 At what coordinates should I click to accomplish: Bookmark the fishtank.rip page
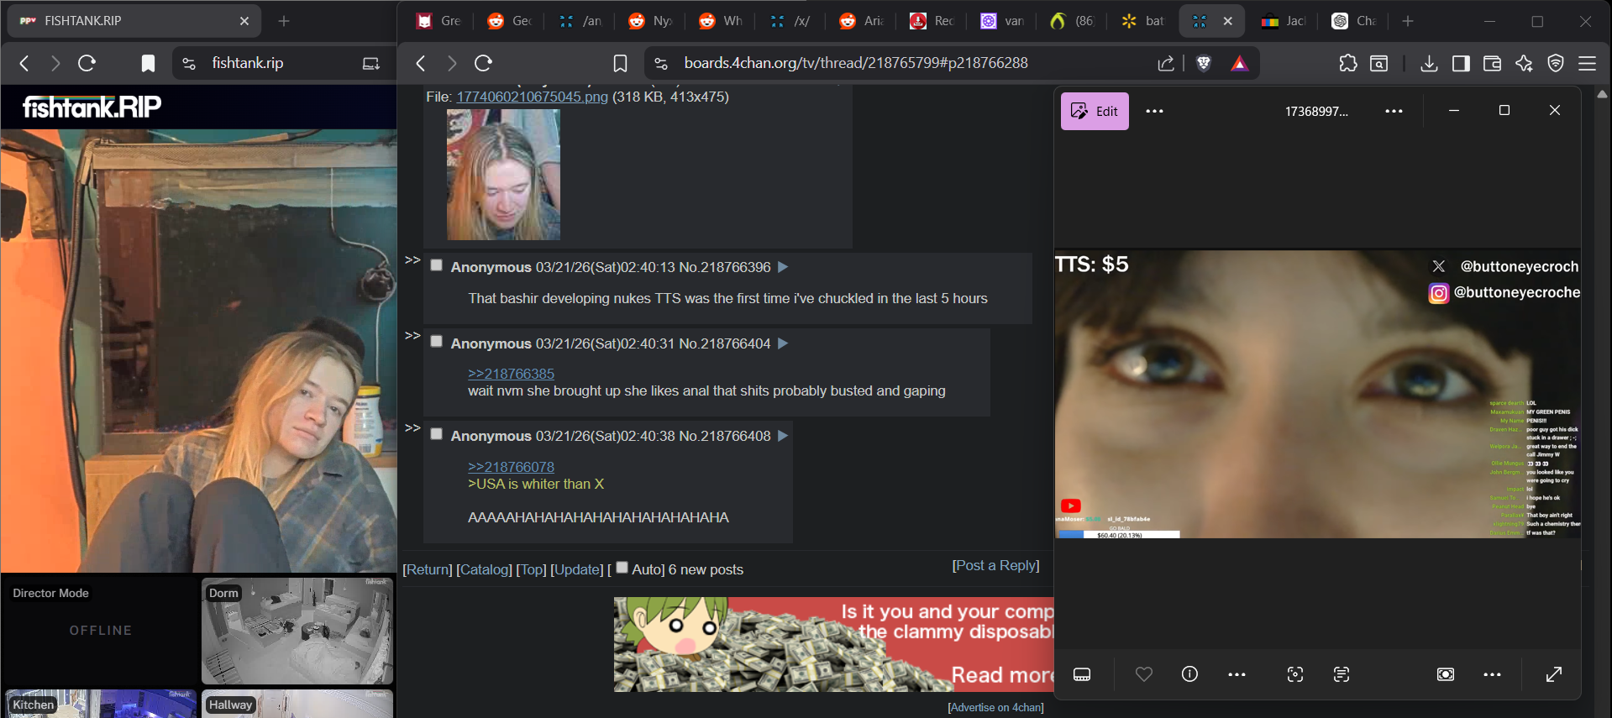coord(148,63)
